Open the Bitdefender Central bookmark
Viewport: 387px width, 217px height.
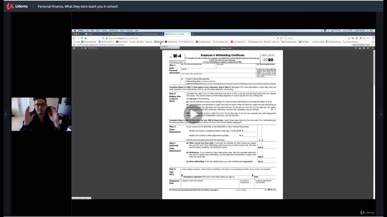click(255, 42)
